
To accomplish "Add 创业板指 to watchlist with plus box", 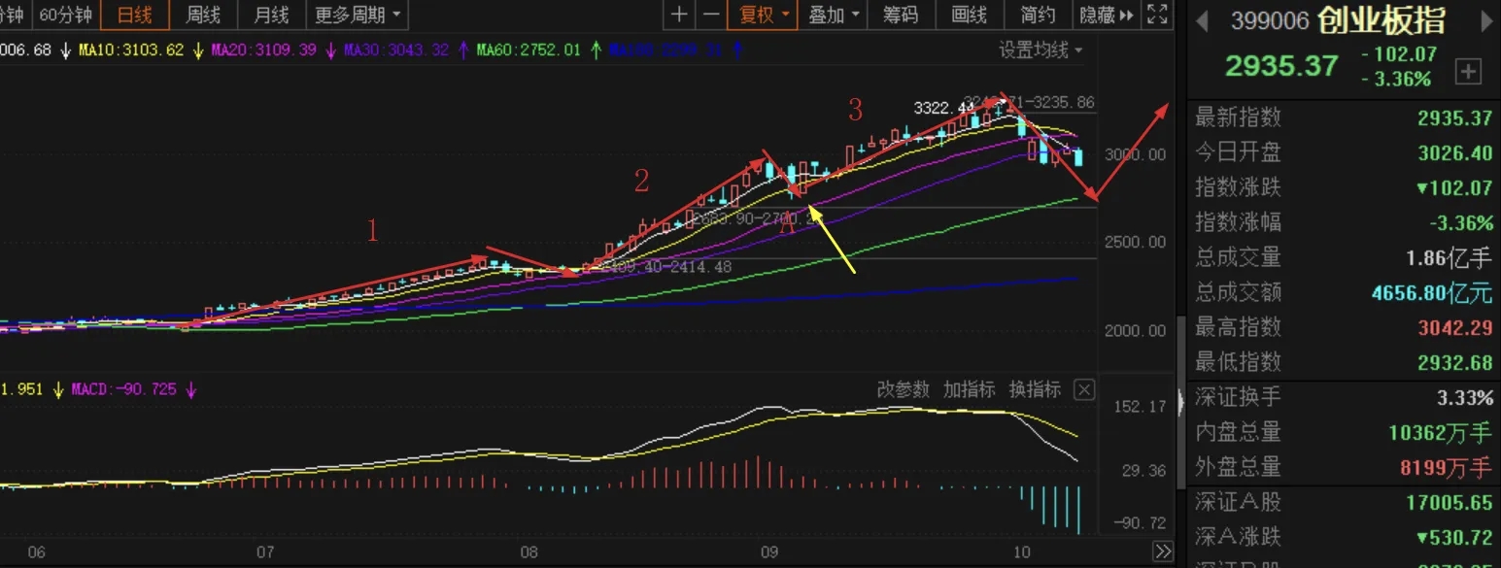I will (x=1468, y=71).
